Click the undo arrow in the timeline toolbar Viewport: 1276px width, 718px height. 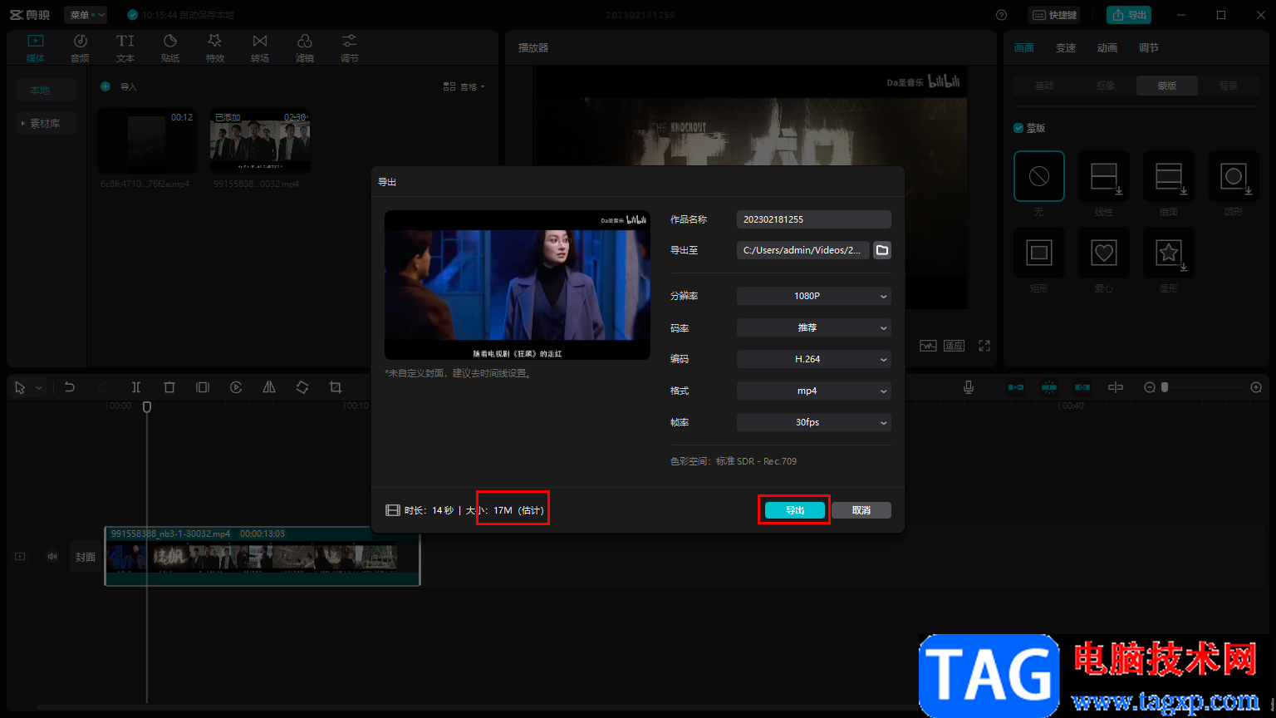(70, 387)
